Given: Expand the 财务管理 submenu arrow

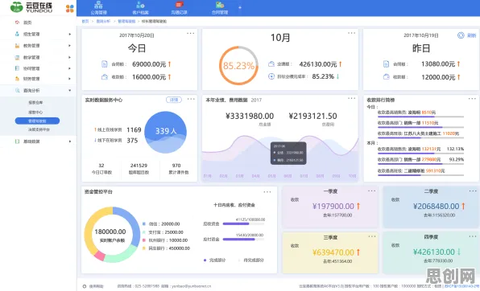Looking at the screenshot, I should [70, 79].
